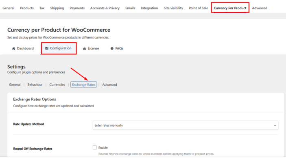This screenshot has height=158, width=286.
Task: Open the Advanced settings sub-section
Action: coord(109,84)
